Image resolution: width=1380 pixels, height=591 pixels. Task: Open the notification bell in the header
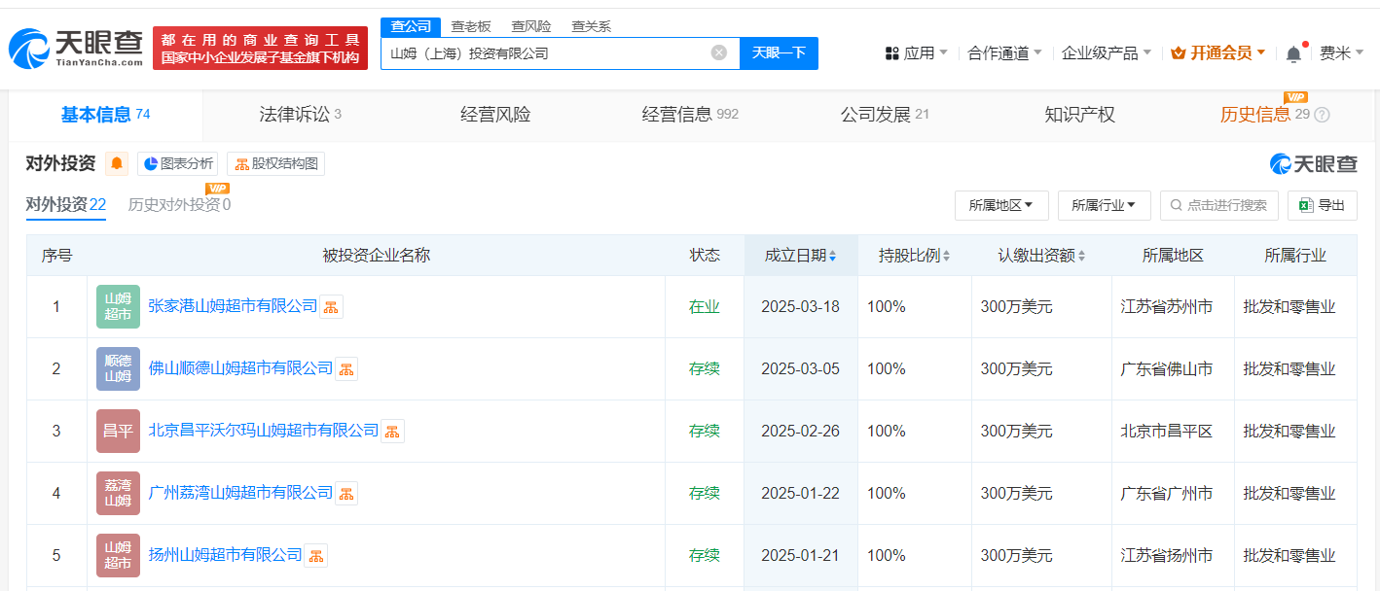[x=1293, y=53]
